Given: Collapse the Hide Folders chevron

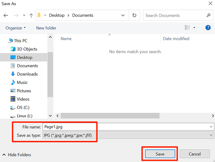Looking at the screenshot, I should click(4, 155).
